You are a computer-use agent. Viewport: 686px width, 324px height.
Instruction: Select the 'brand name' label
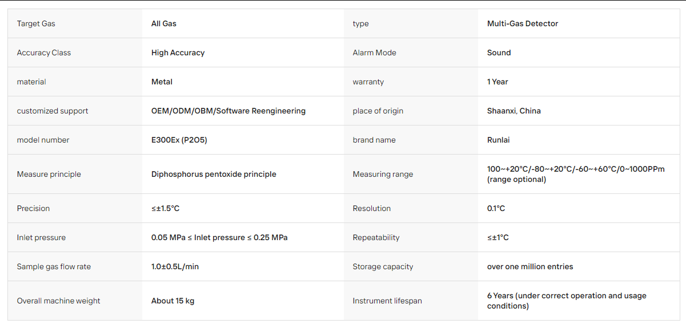(374, 140)
